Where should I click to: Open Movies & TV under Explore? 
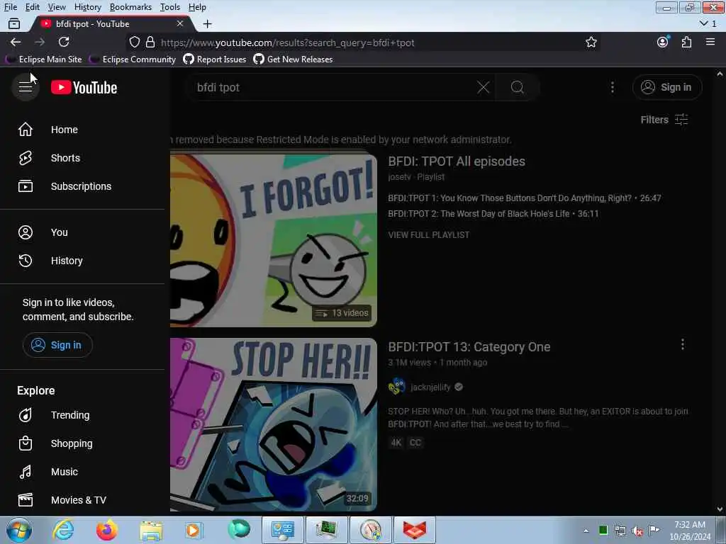(x=84, y=500)
